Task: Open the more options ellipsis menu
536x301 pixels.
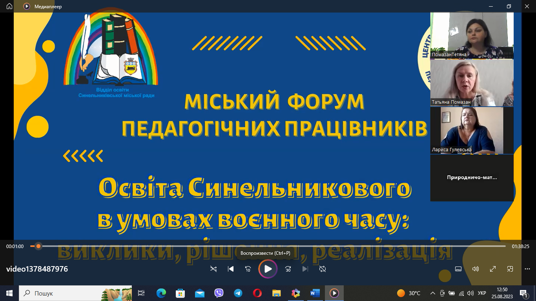Action: [x=527, y=269]
